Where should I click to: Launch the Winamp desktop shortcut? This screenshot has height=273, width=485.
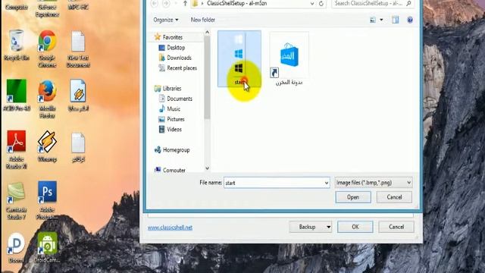click(x=47, y=146)
